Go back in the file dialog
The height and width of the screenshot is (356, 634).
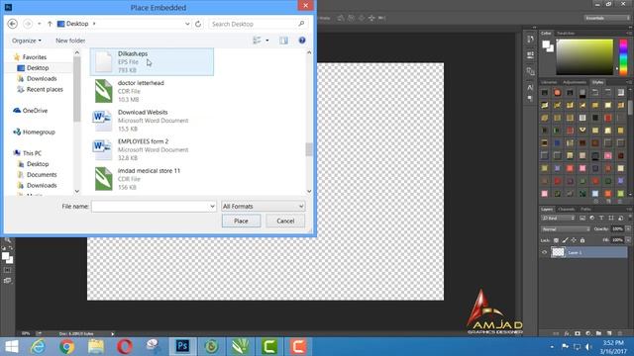coord(13,24)
